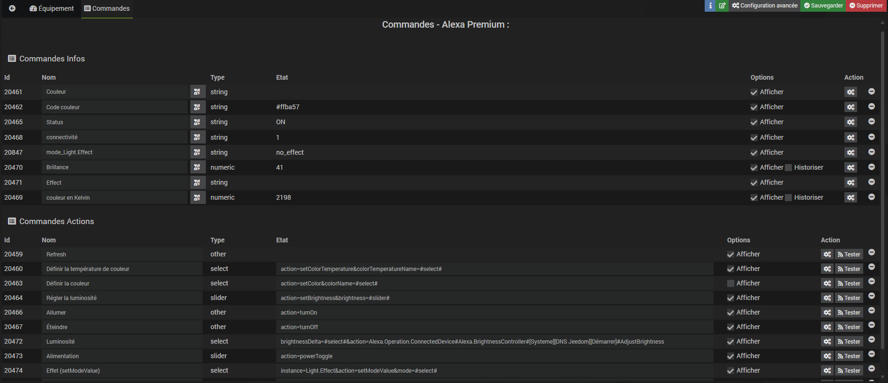Switch to the Équipement tab
This screenshot has width=888, height=383.
(x=52, y=8)
